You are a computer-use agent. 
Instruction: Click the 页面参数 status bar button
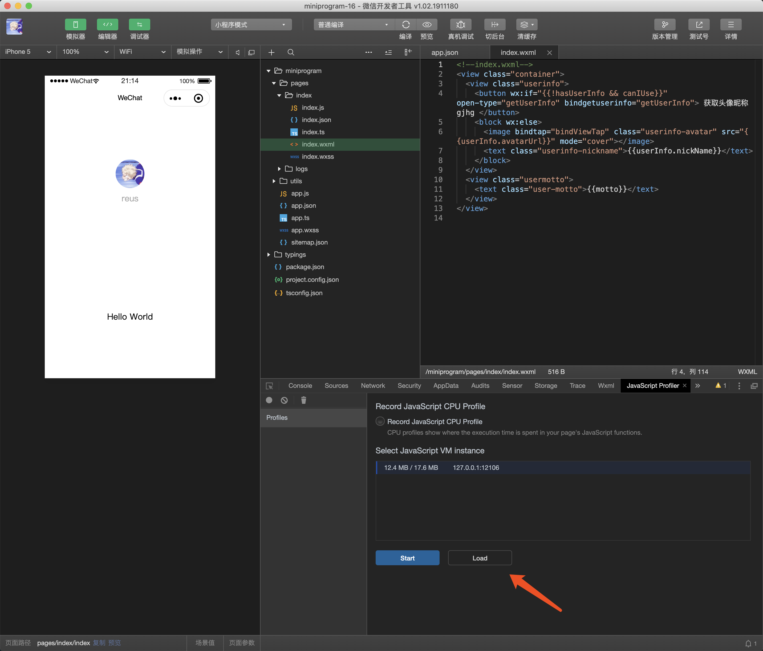tap(242, 643)
